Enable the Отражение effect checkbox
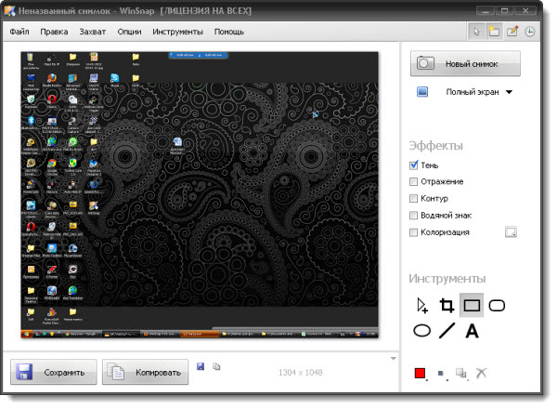 pos(414,181)
